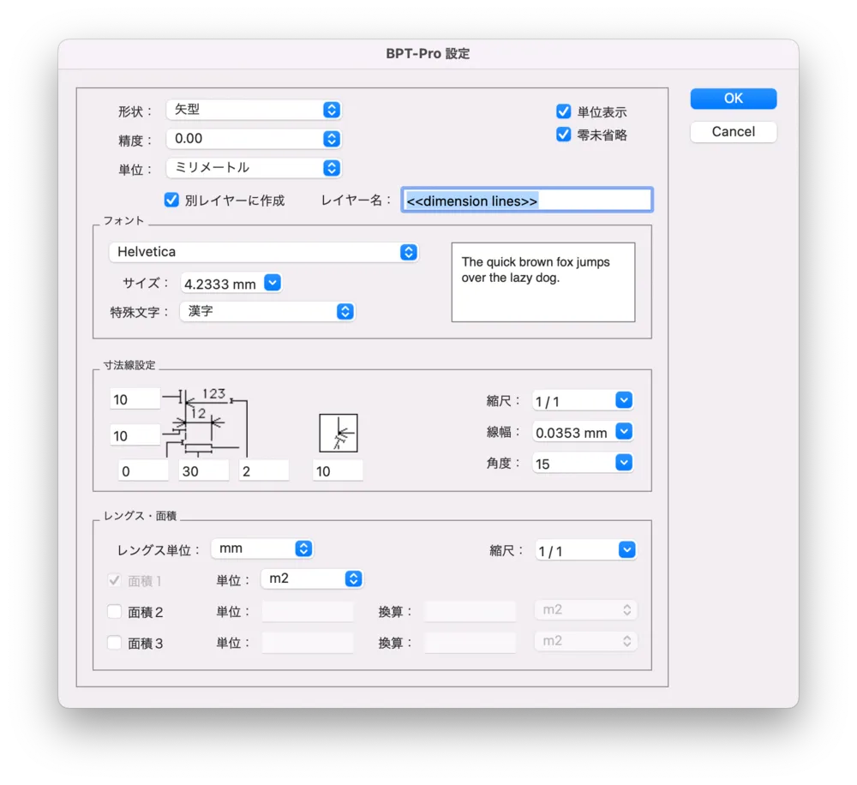Click the Cancel button
Screen dimensions: 857x785
pos(733,132)
